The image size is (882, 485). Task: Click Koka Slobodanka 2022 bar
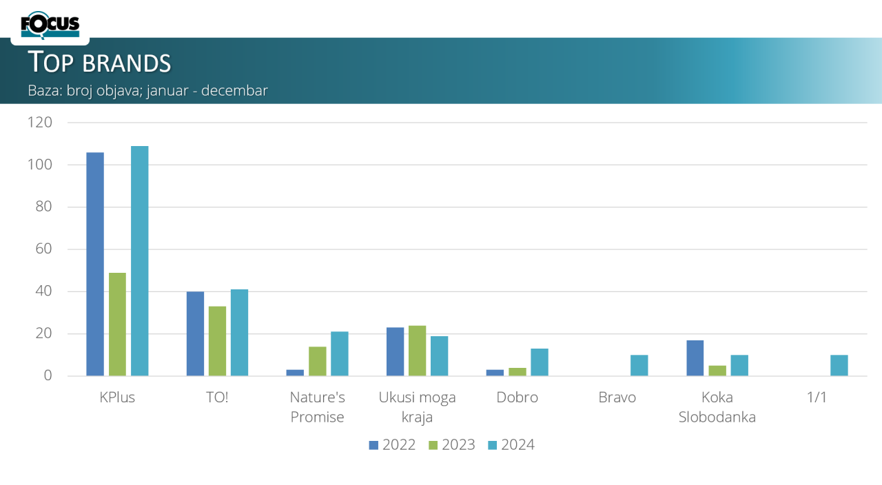tap(695, 358)
